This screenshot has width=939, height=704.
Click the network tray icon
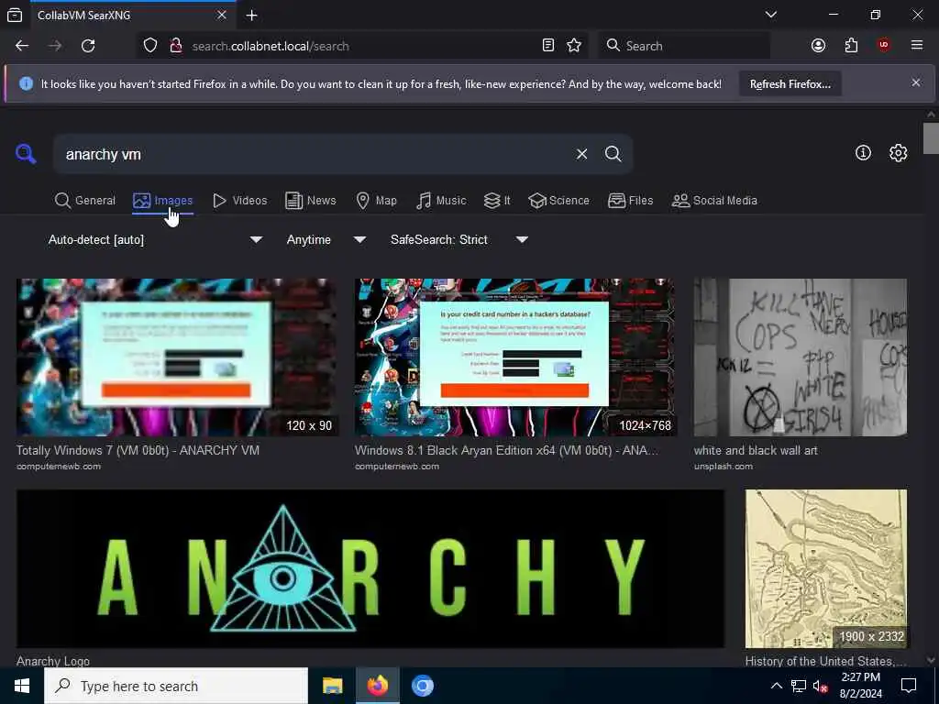pos(799,686)
